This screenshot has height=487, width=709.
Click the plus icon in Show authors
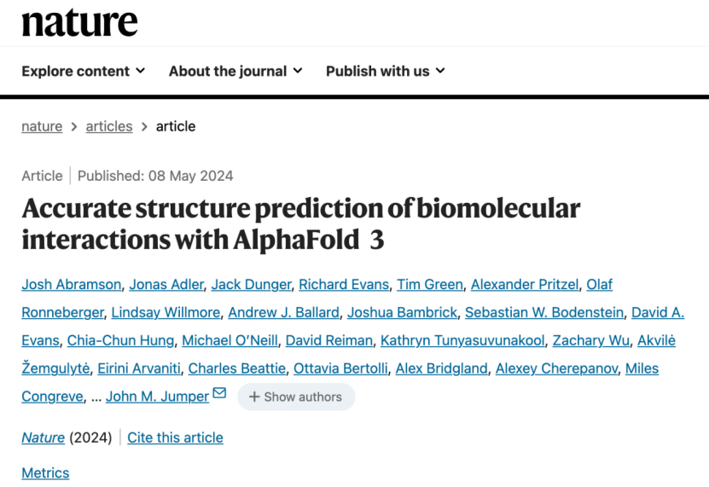click(254, 397)
